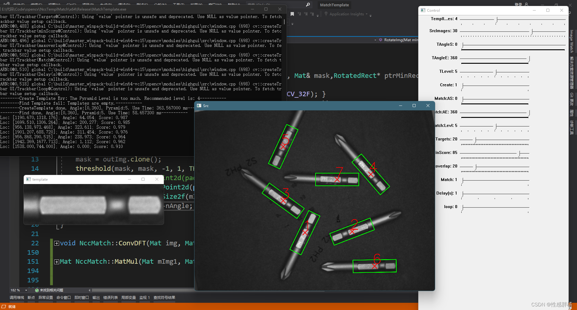
Task: Open the 182 % zoom level dropdown
Action: coord(26,290)
